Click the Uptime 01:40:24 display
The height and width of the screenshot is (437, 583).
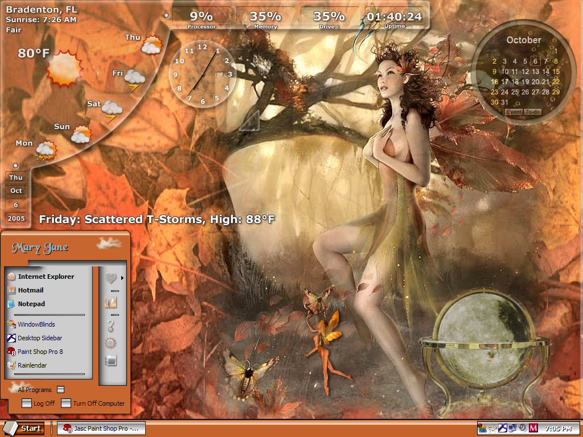[x=395, y=19]
